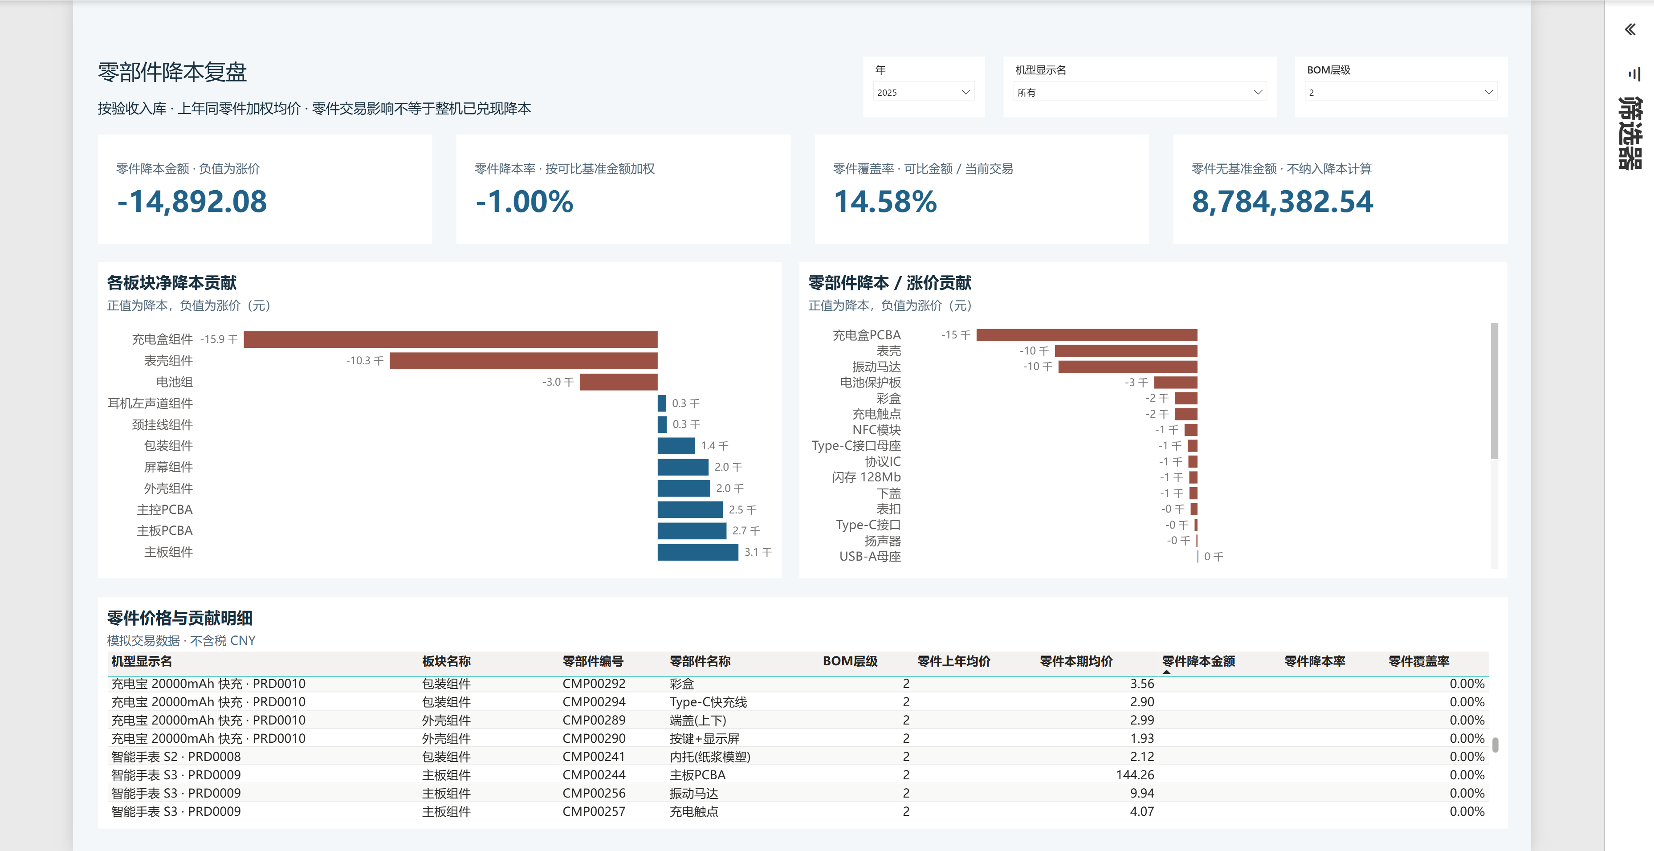
Task: Select the 充电盒组件 bar in block chart
Action: tap(450, 339)
